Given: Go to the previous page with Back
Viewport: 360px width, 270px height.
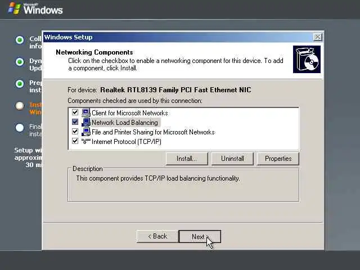Looking at the screenshot, I should tap(157, 236).
